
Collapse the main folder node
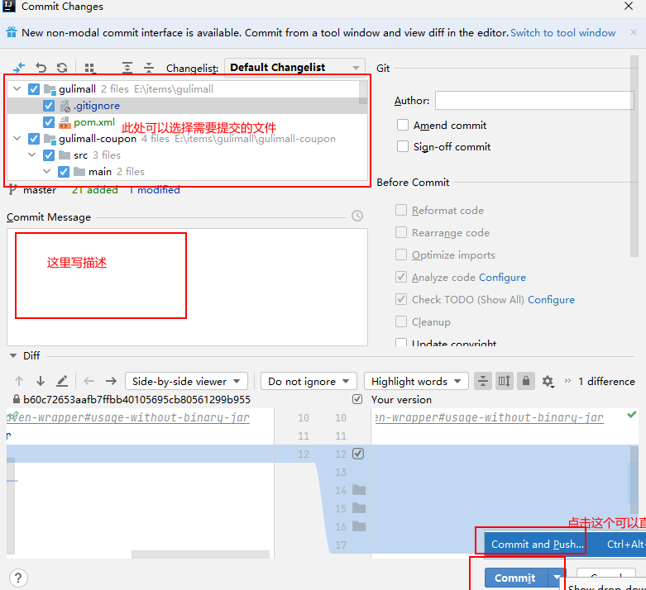pos(46,171)
